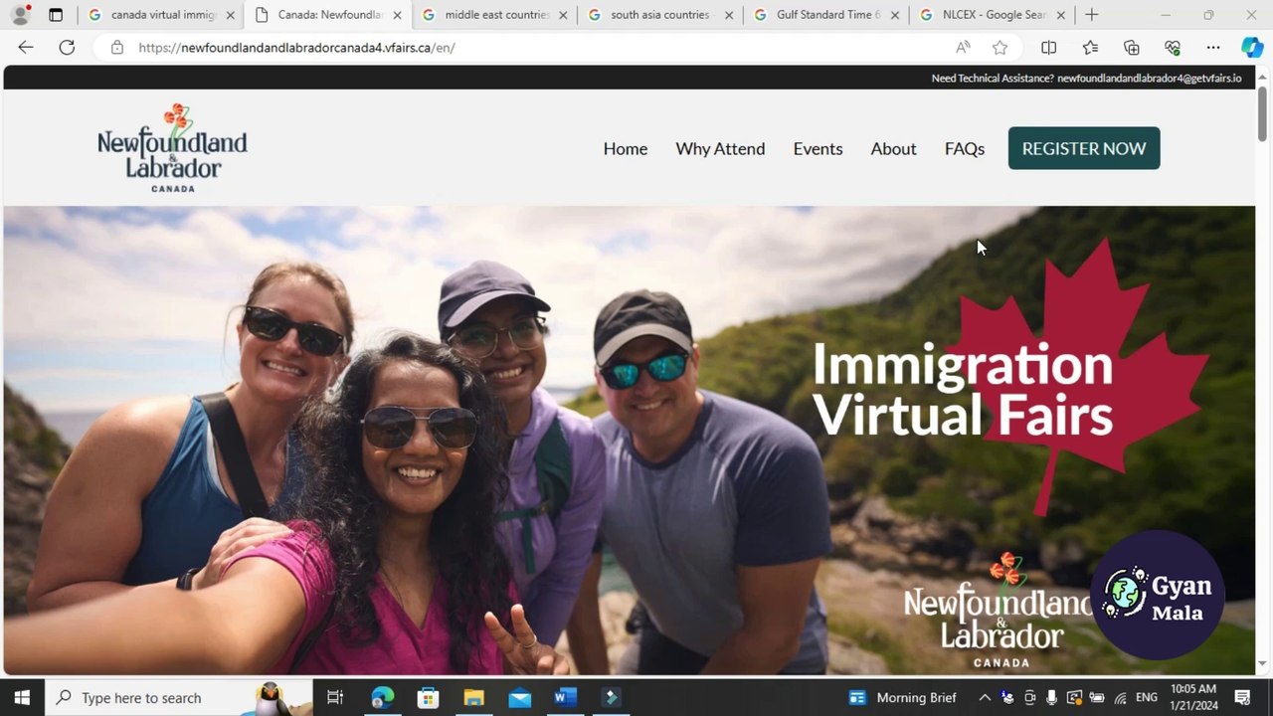Open the Collections panel

click(x=1132, y=48)
